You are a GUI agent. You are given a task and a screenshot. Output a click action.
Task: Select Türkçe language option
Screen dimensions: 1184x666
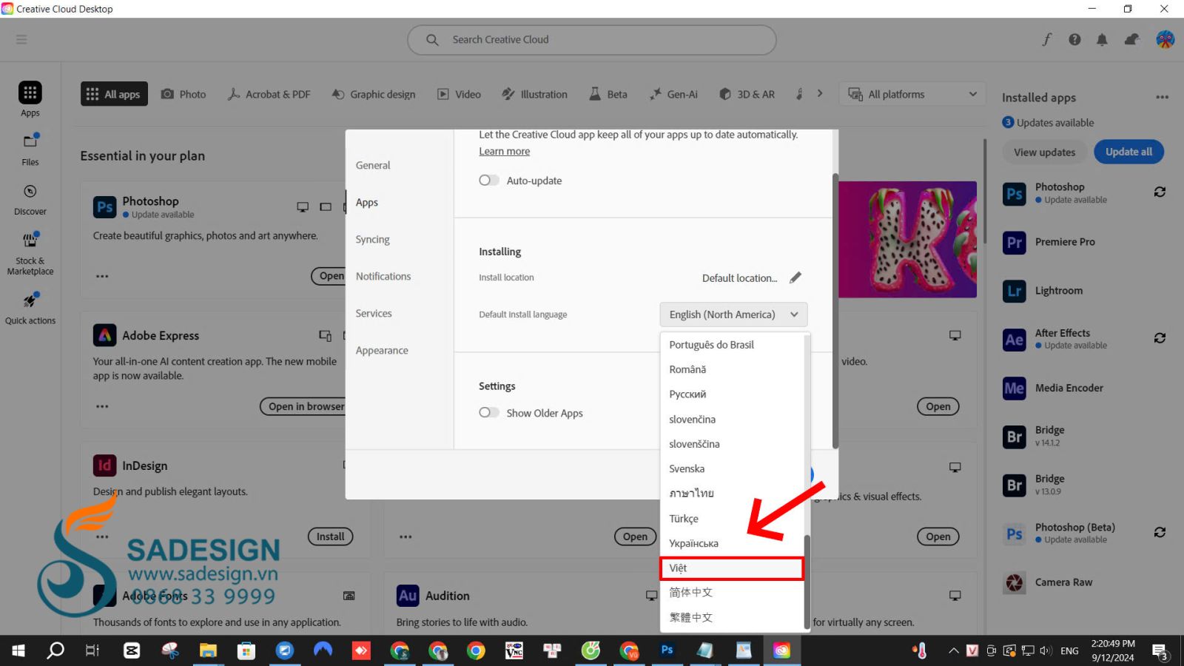(731, 519)
